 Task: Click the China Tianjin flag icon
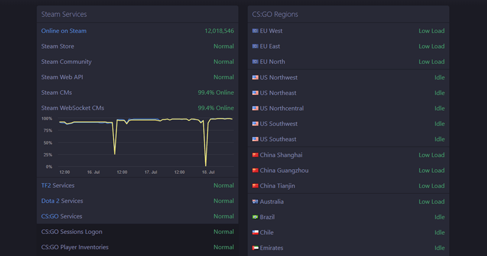coord(255,186)
